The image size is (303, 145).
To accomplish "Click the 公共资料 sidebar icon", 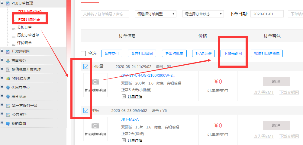I will coord(8,115).
